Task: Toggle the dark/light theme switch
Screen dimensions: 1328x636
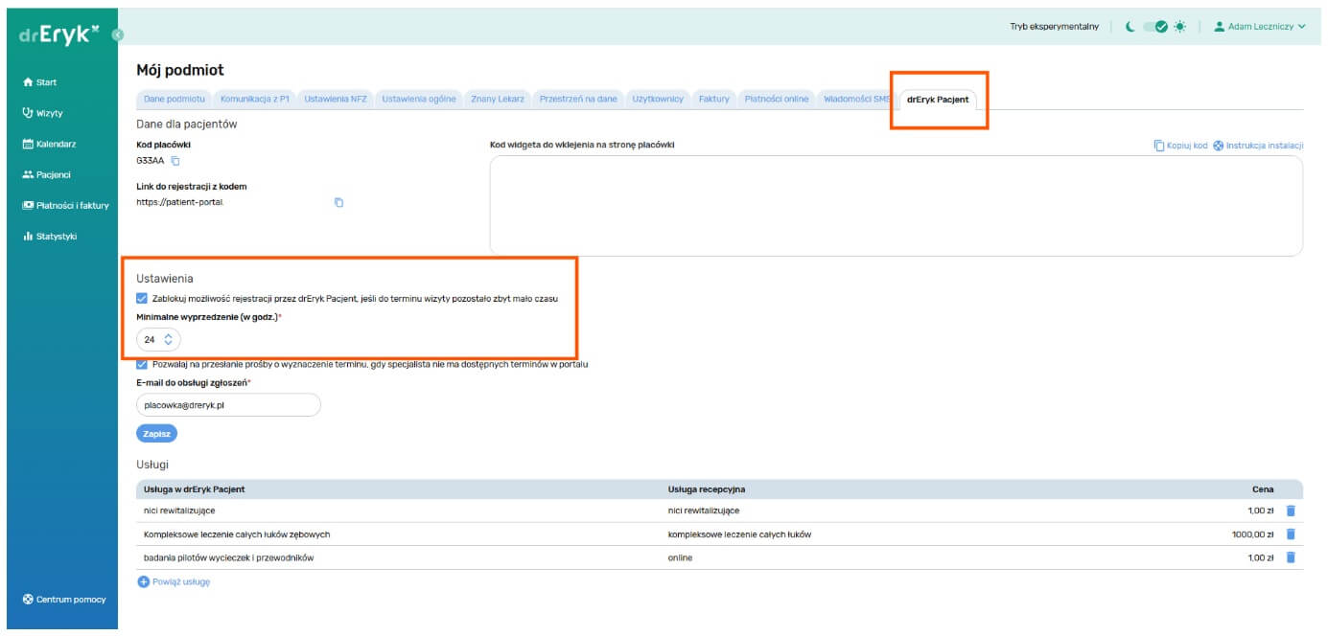Action: pos(1155,27)
